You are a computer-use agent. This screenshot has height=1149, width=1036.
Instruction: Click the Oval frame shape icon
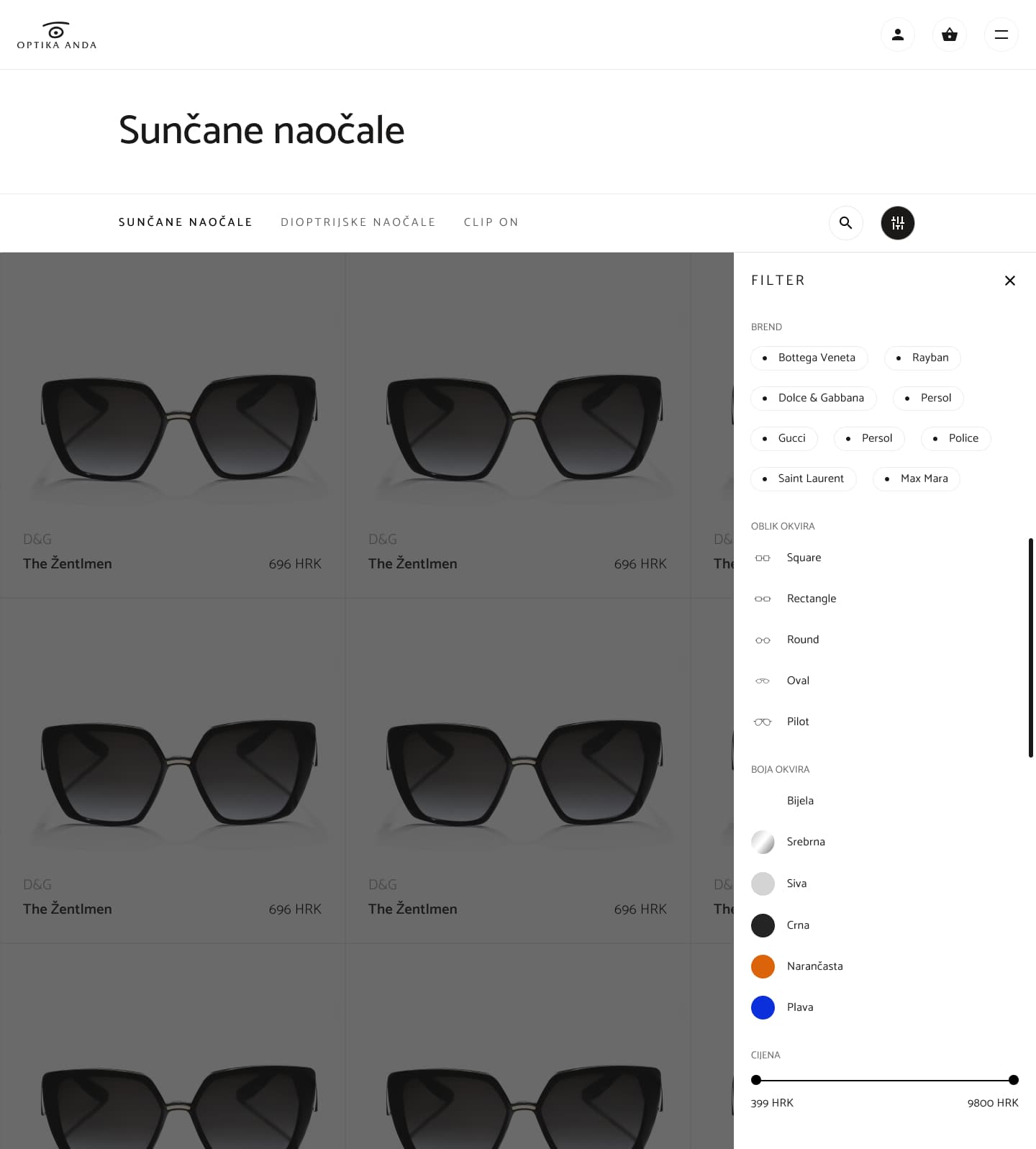[763, 681]
